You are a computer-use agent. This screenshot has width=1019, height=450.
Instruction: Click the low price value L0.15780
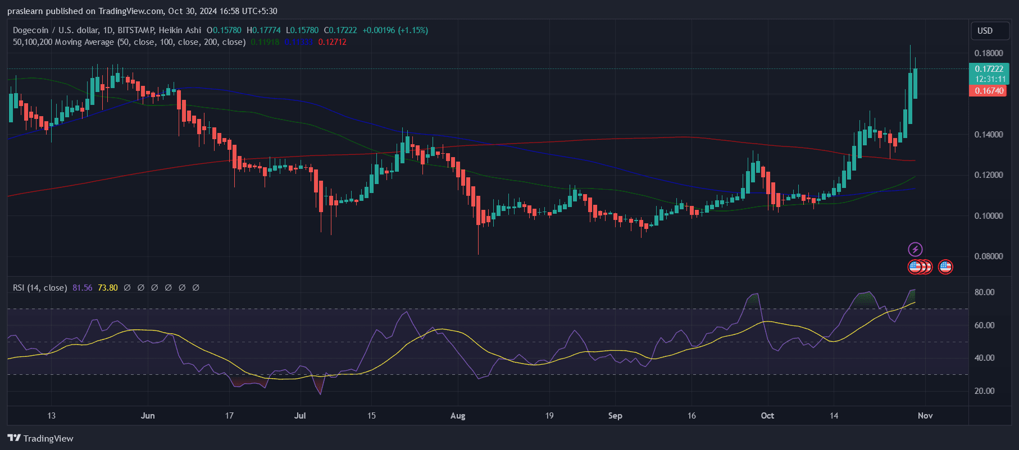point(302,30)
